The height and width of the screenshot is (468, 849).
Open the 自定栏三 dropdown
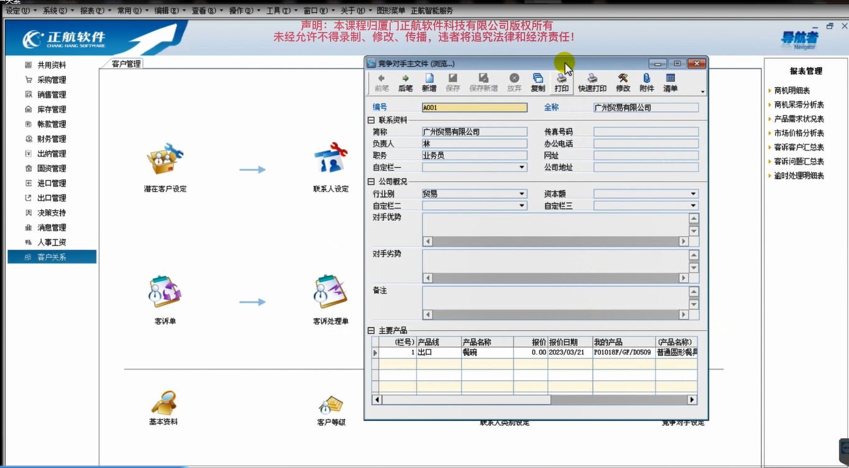(694, 206)
